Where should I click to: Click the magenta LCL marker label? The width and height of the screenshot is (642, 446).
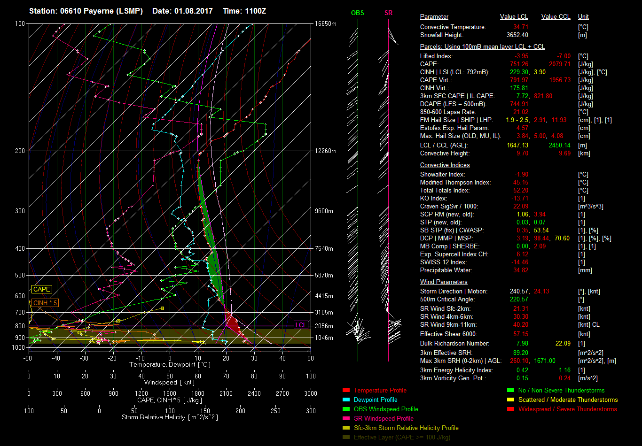click(300, 325)
